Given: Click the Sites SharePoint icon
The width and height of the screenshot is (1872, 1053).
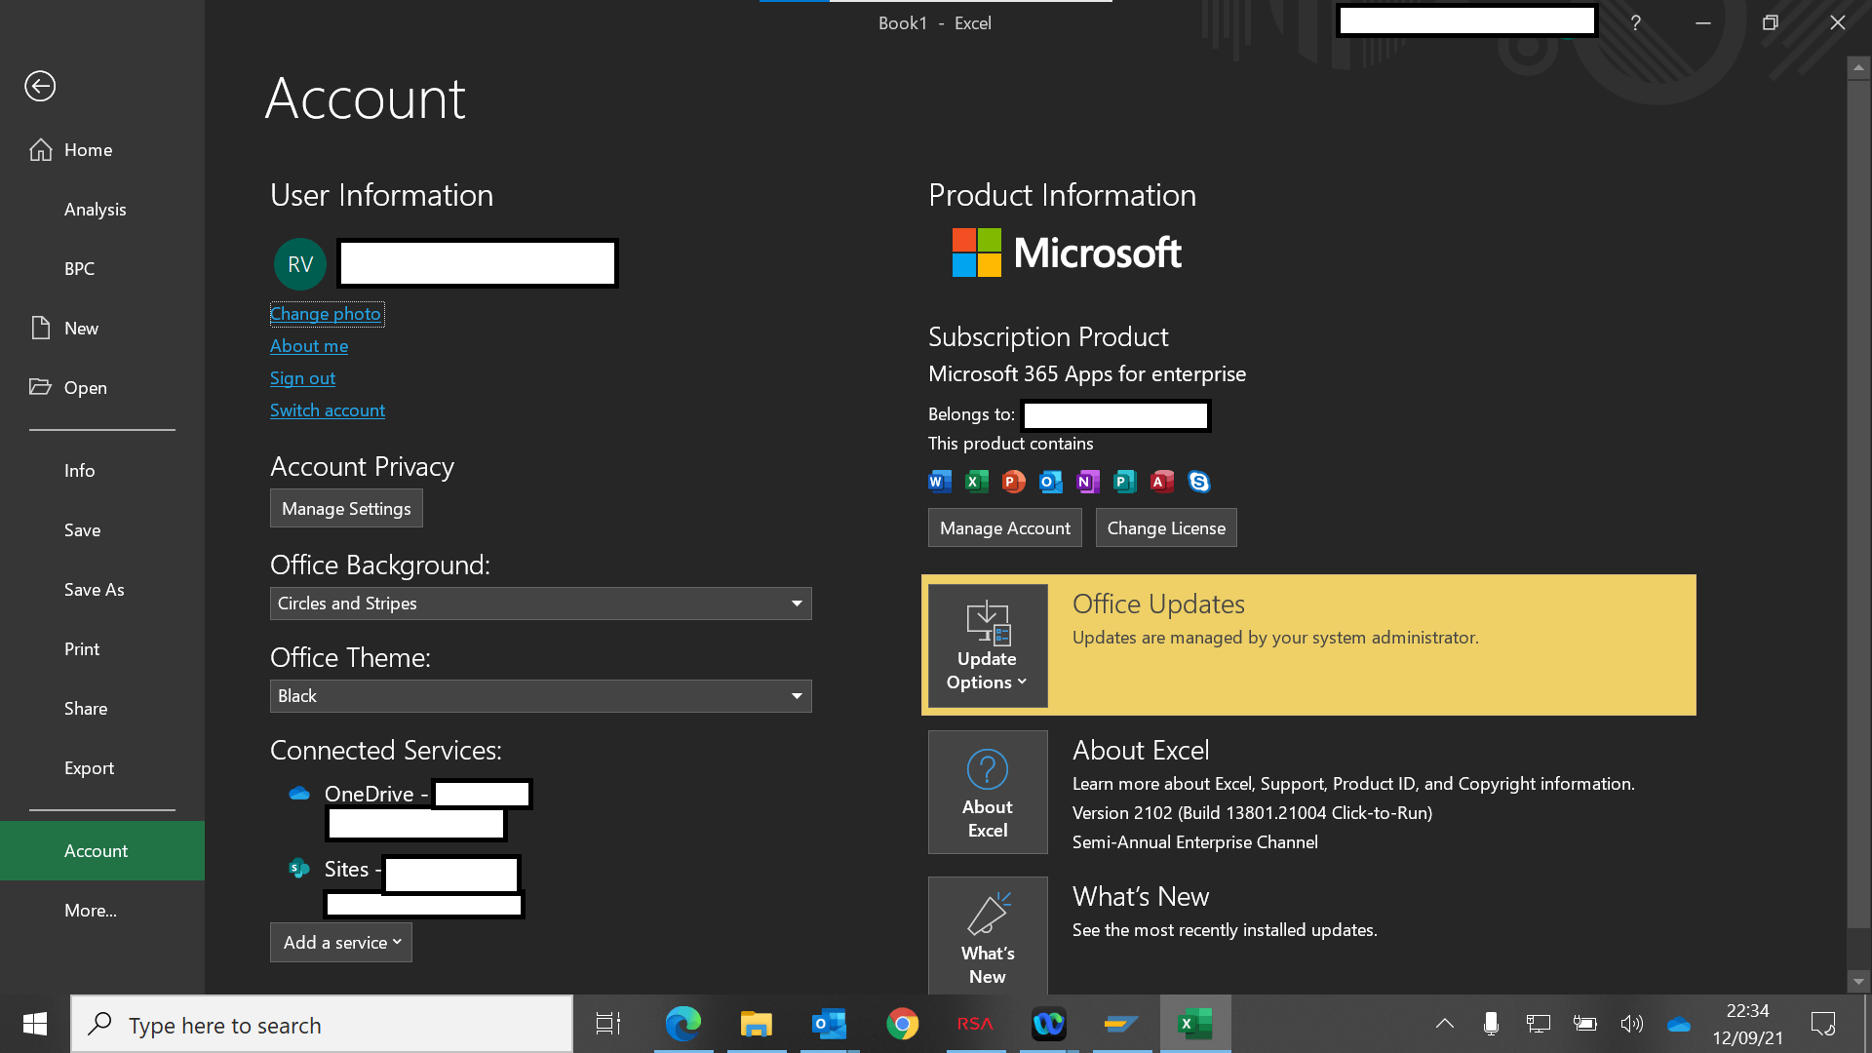Looking at the screenshot, I should (299, 869).
